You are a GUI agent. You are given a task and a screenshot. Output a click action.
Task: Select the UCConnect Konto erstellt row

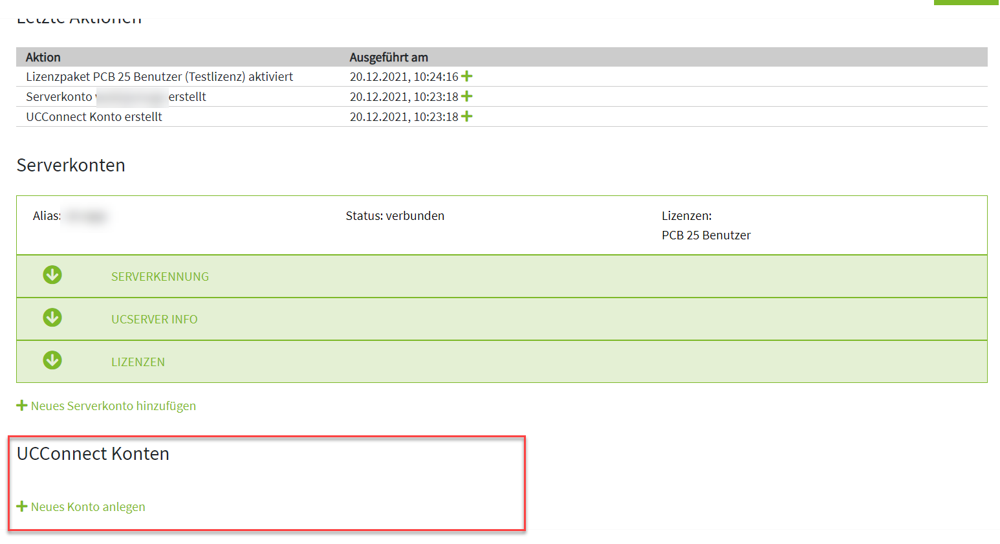(x=94, y=117)
